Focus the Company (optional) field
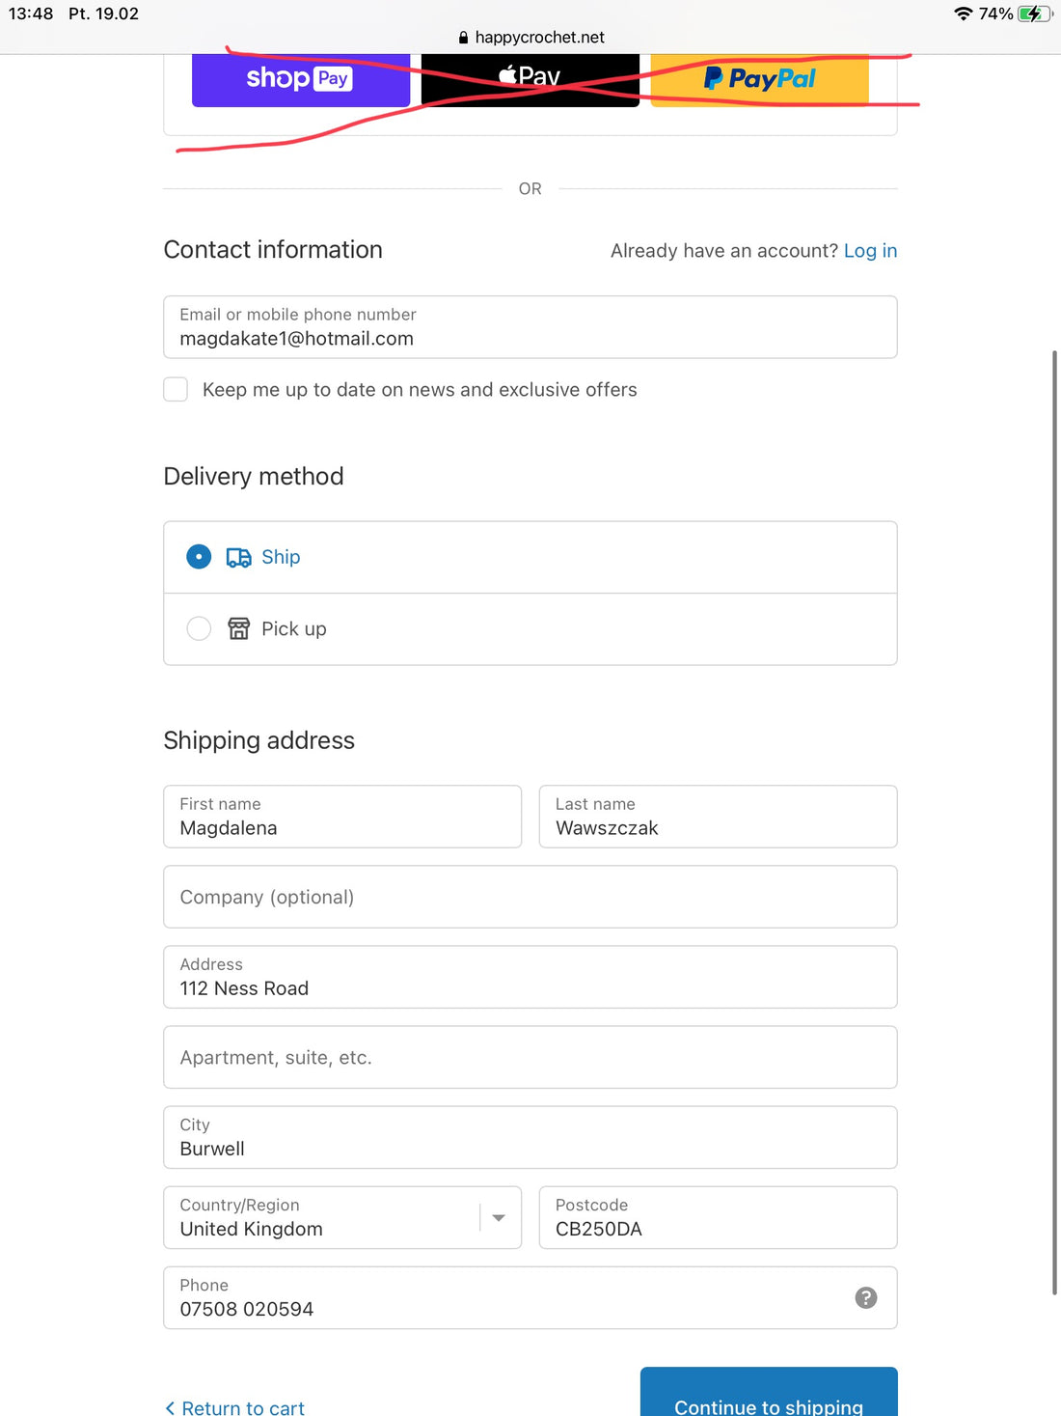The height and width of the screenshot is (1416, 1061). click(x=530, y=897)
